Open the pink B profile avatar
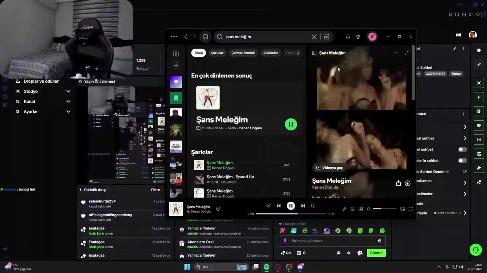The image size is (487, 273). [372, 37]
